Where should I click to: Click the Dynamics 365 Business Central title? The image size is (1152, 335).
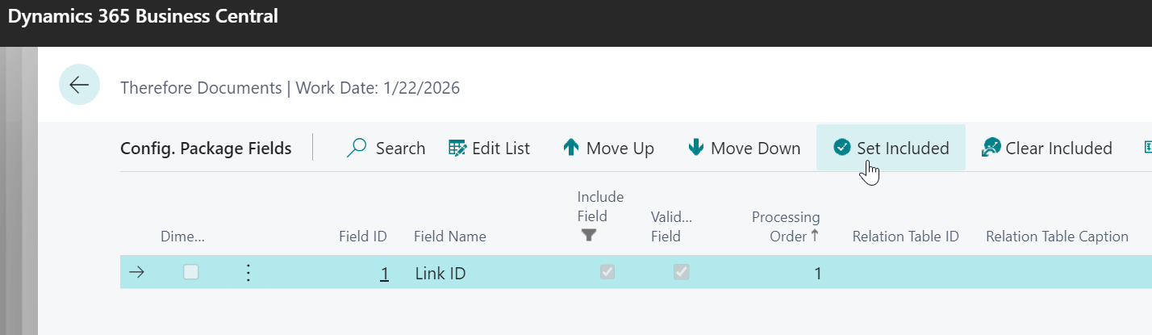coord(143,16)
